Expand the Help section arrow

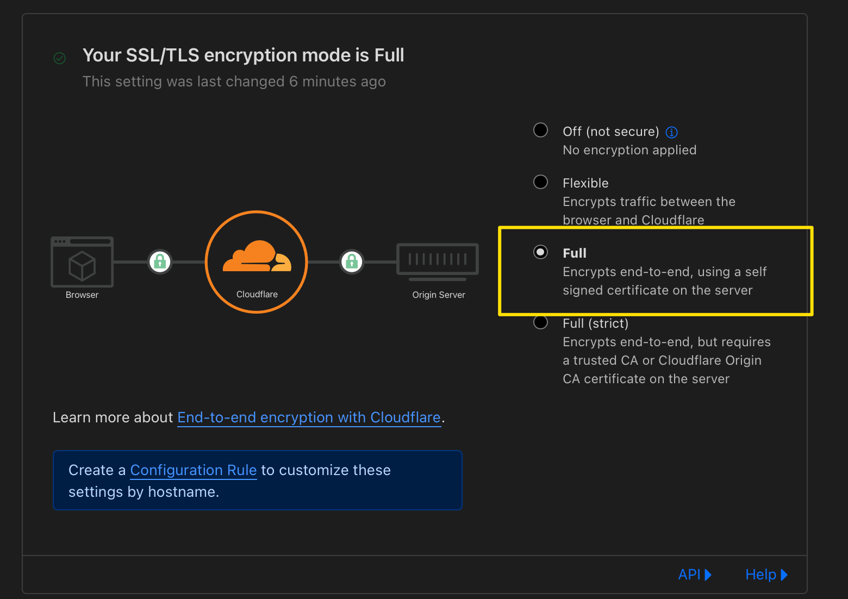pos(784,575)
